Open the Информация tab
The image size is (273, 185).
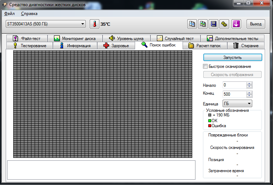click(75, 46)
